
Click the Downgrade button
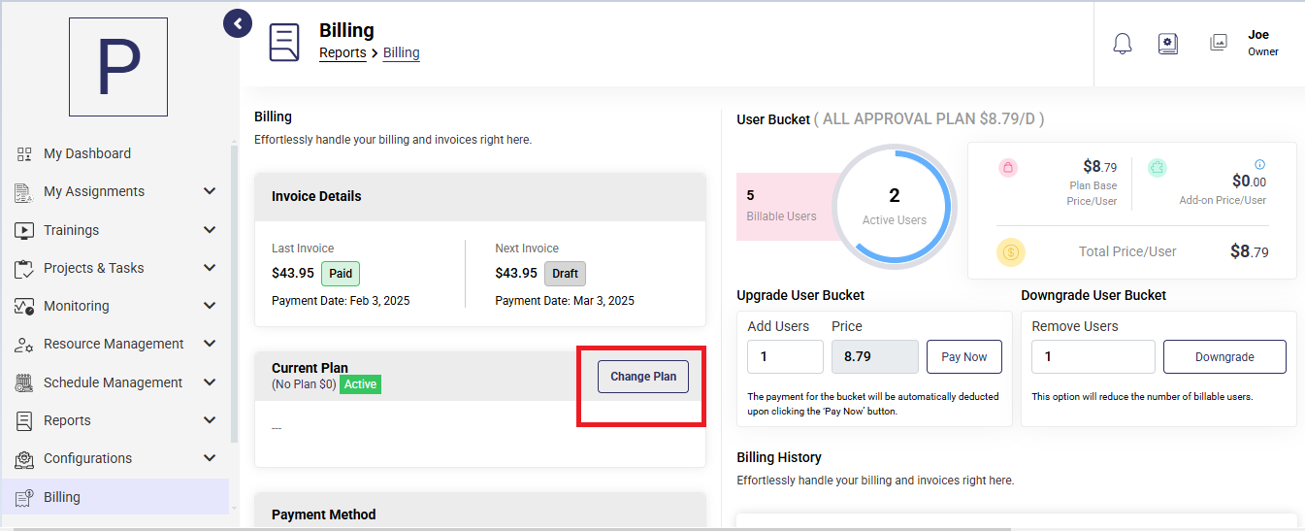click(x=1224, y=357)
